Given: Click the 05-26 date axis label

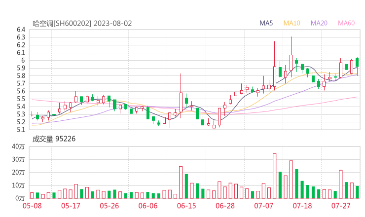Looking at the screenshot, I should [x=109, y=206].
